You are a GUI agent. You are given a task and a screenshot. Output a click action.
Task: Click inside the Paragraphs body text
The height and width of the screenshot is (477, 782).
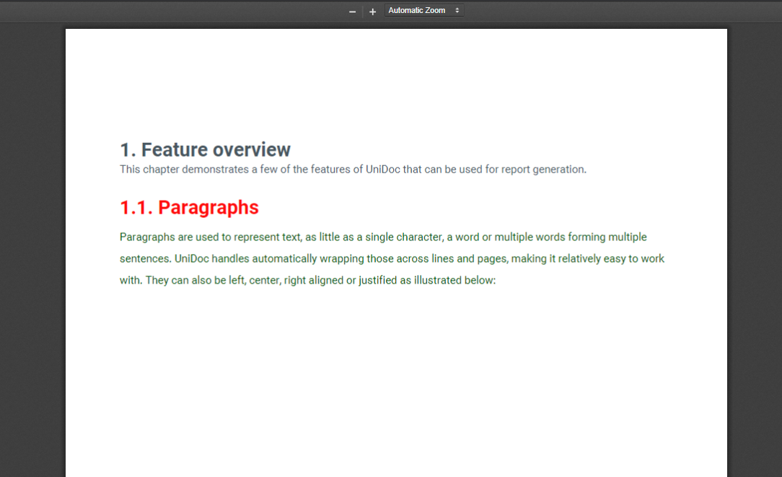point(361,258)
